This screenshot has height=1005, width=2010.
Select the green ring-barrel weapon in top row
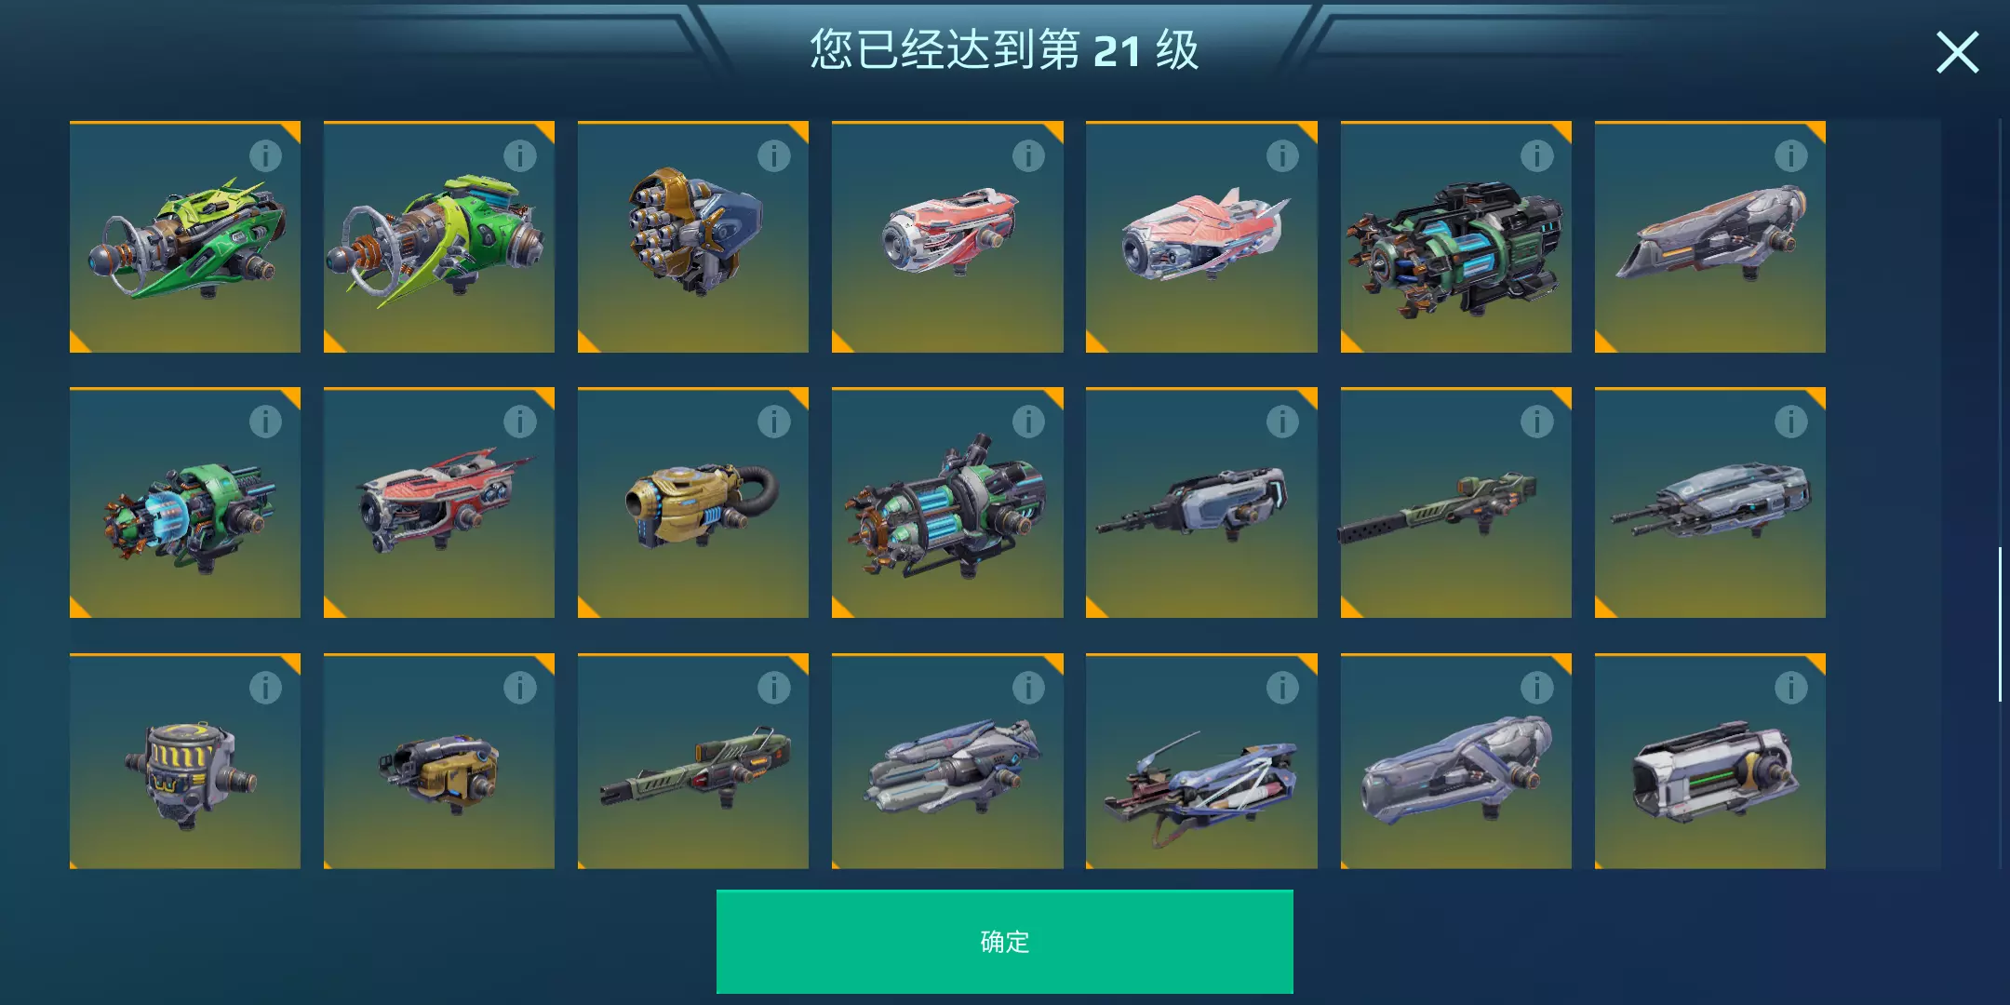(439, 237)
